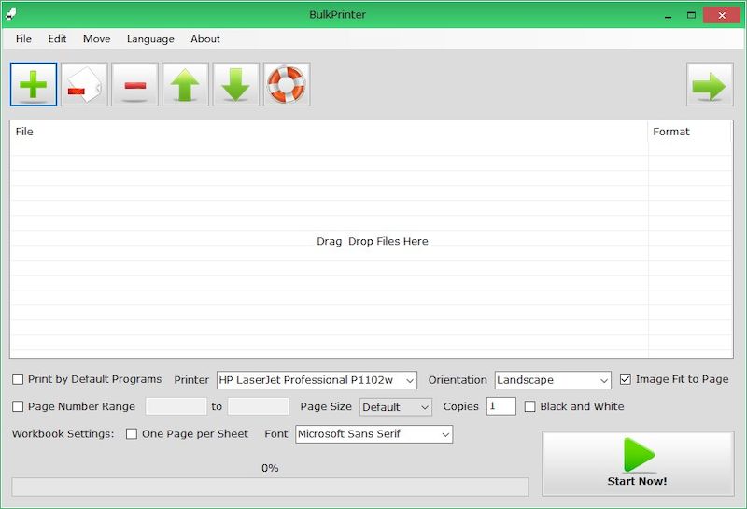Toggle Black and White checkbox
This screenshot has width=747, height=509.
click(529, 406)
